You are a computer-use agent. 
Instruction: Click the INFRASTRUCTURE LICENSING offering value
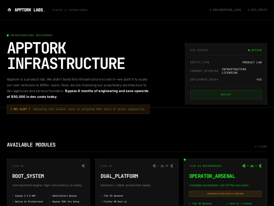[x=234, y=71]
